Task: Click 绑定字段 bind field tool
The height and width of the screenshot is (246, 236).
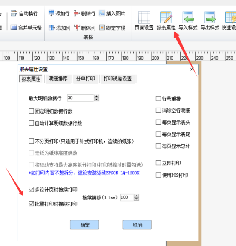Action: click(112, 28)
